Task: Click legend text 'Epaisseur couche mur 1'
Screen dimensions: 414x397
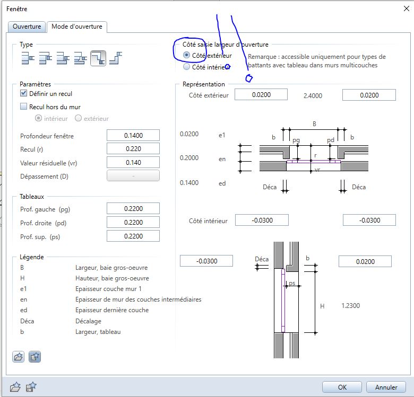Action: coord(108,289)
